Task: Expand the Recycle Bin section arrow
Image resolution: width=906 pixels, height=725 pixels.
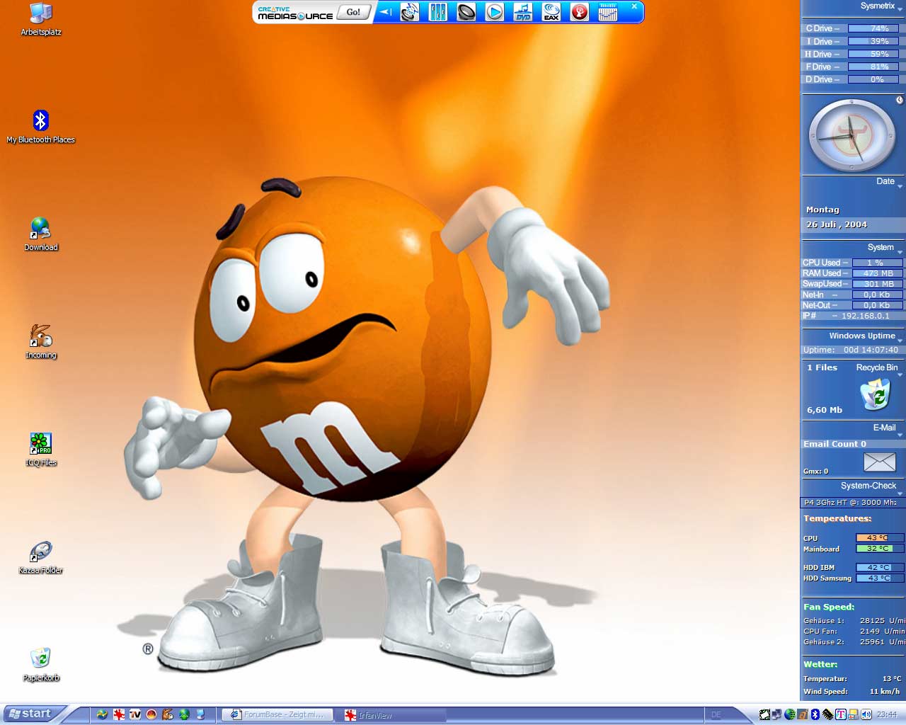Action: click(x=900, y=374)
